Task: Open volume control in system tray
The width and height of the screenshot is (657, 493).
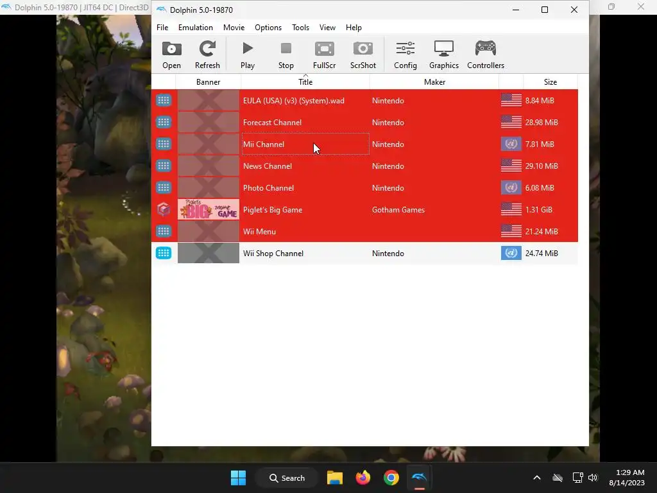Action: 592,478
